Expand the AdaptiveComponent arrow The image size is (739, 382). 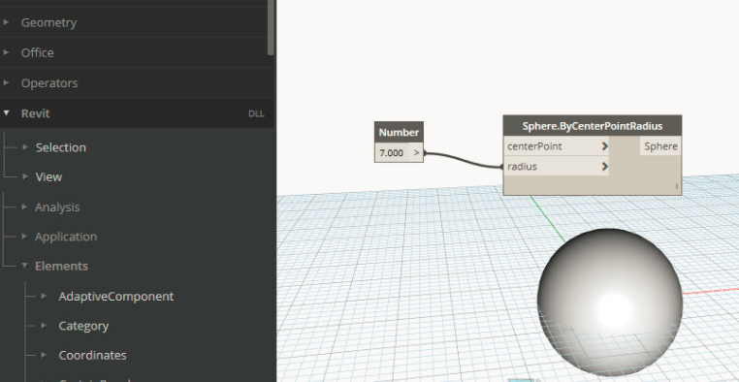pyautogui.click(x=44, y=297)
